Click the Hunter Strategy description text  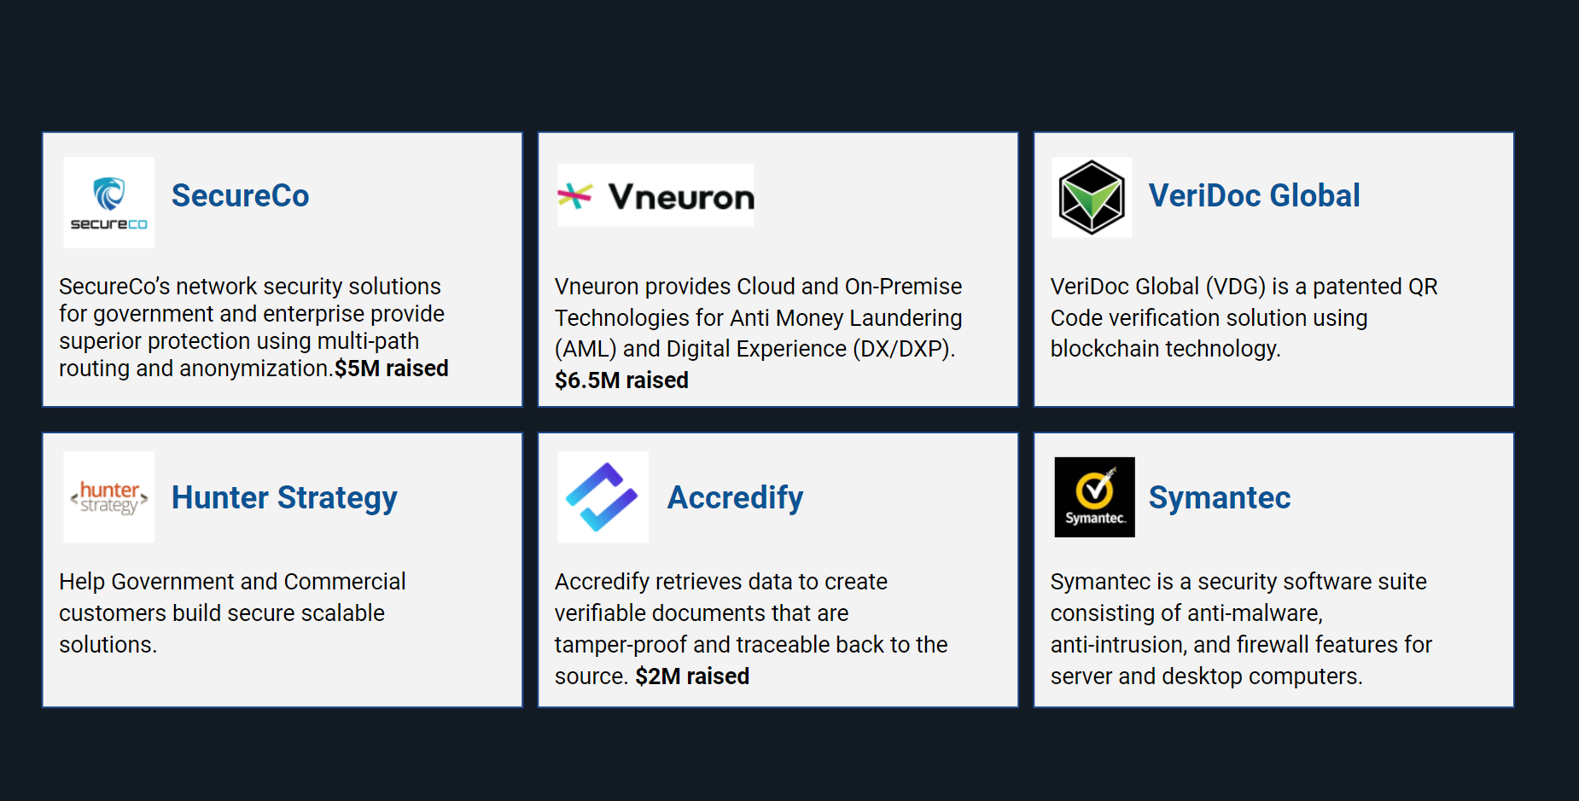pyautogui.click(x=232, y=612)
